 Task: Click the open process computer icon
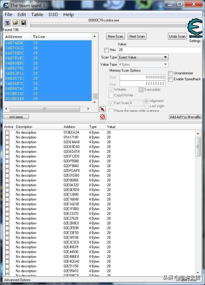7,23
